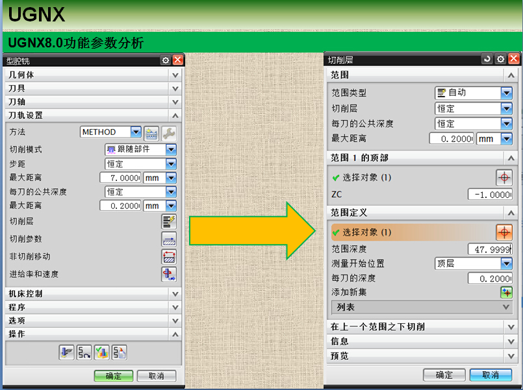Collapse the 范围 1 的顶部 section
The image size is (523, 390).
pos(511,158)
